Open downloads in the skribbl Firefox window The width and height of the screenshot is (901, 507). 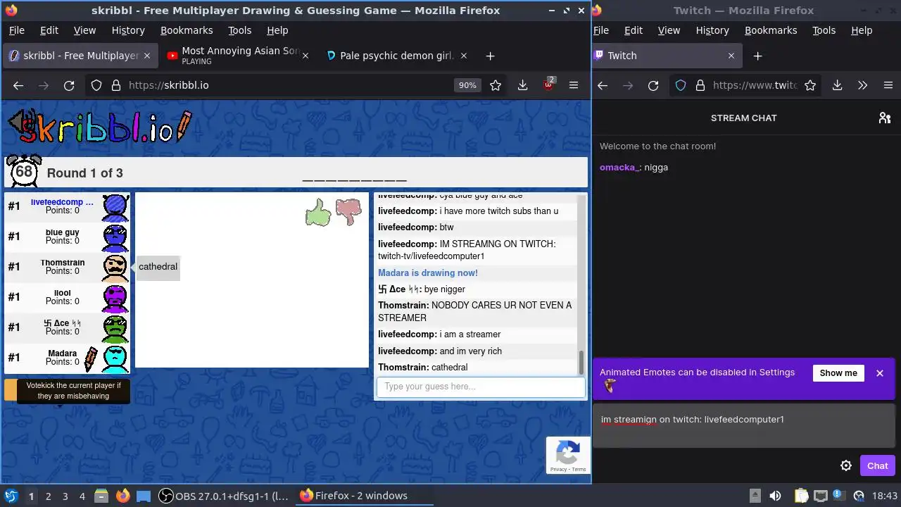(522, 85)
